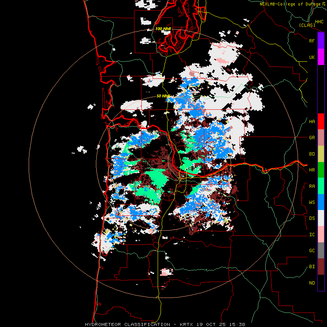This screenshot has width=327, height=327.
Task: Click the RF purple legend swatch
Action: (x=321, y=41)
